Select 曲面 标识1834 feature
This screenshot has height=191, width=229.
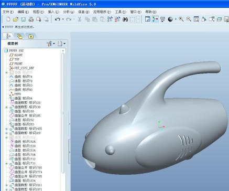click(x=23, y=181)
